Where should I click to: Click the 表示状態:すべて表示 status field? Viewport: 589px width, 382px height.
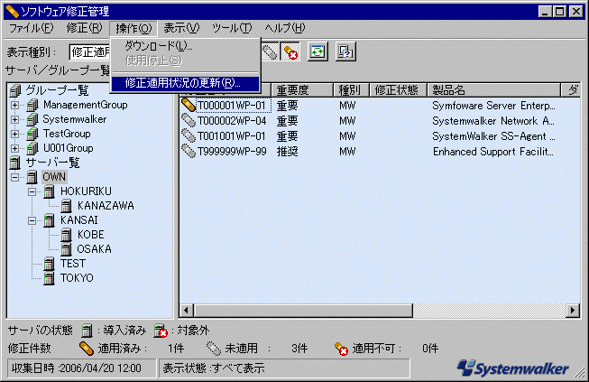point(284,368)
